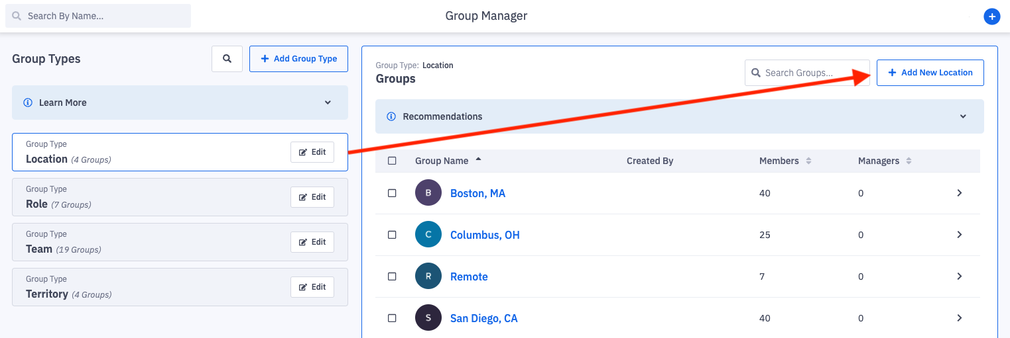This screenshot has width=1010, height=338.
Task: Edit the Location group type
Action: (312, 152)
